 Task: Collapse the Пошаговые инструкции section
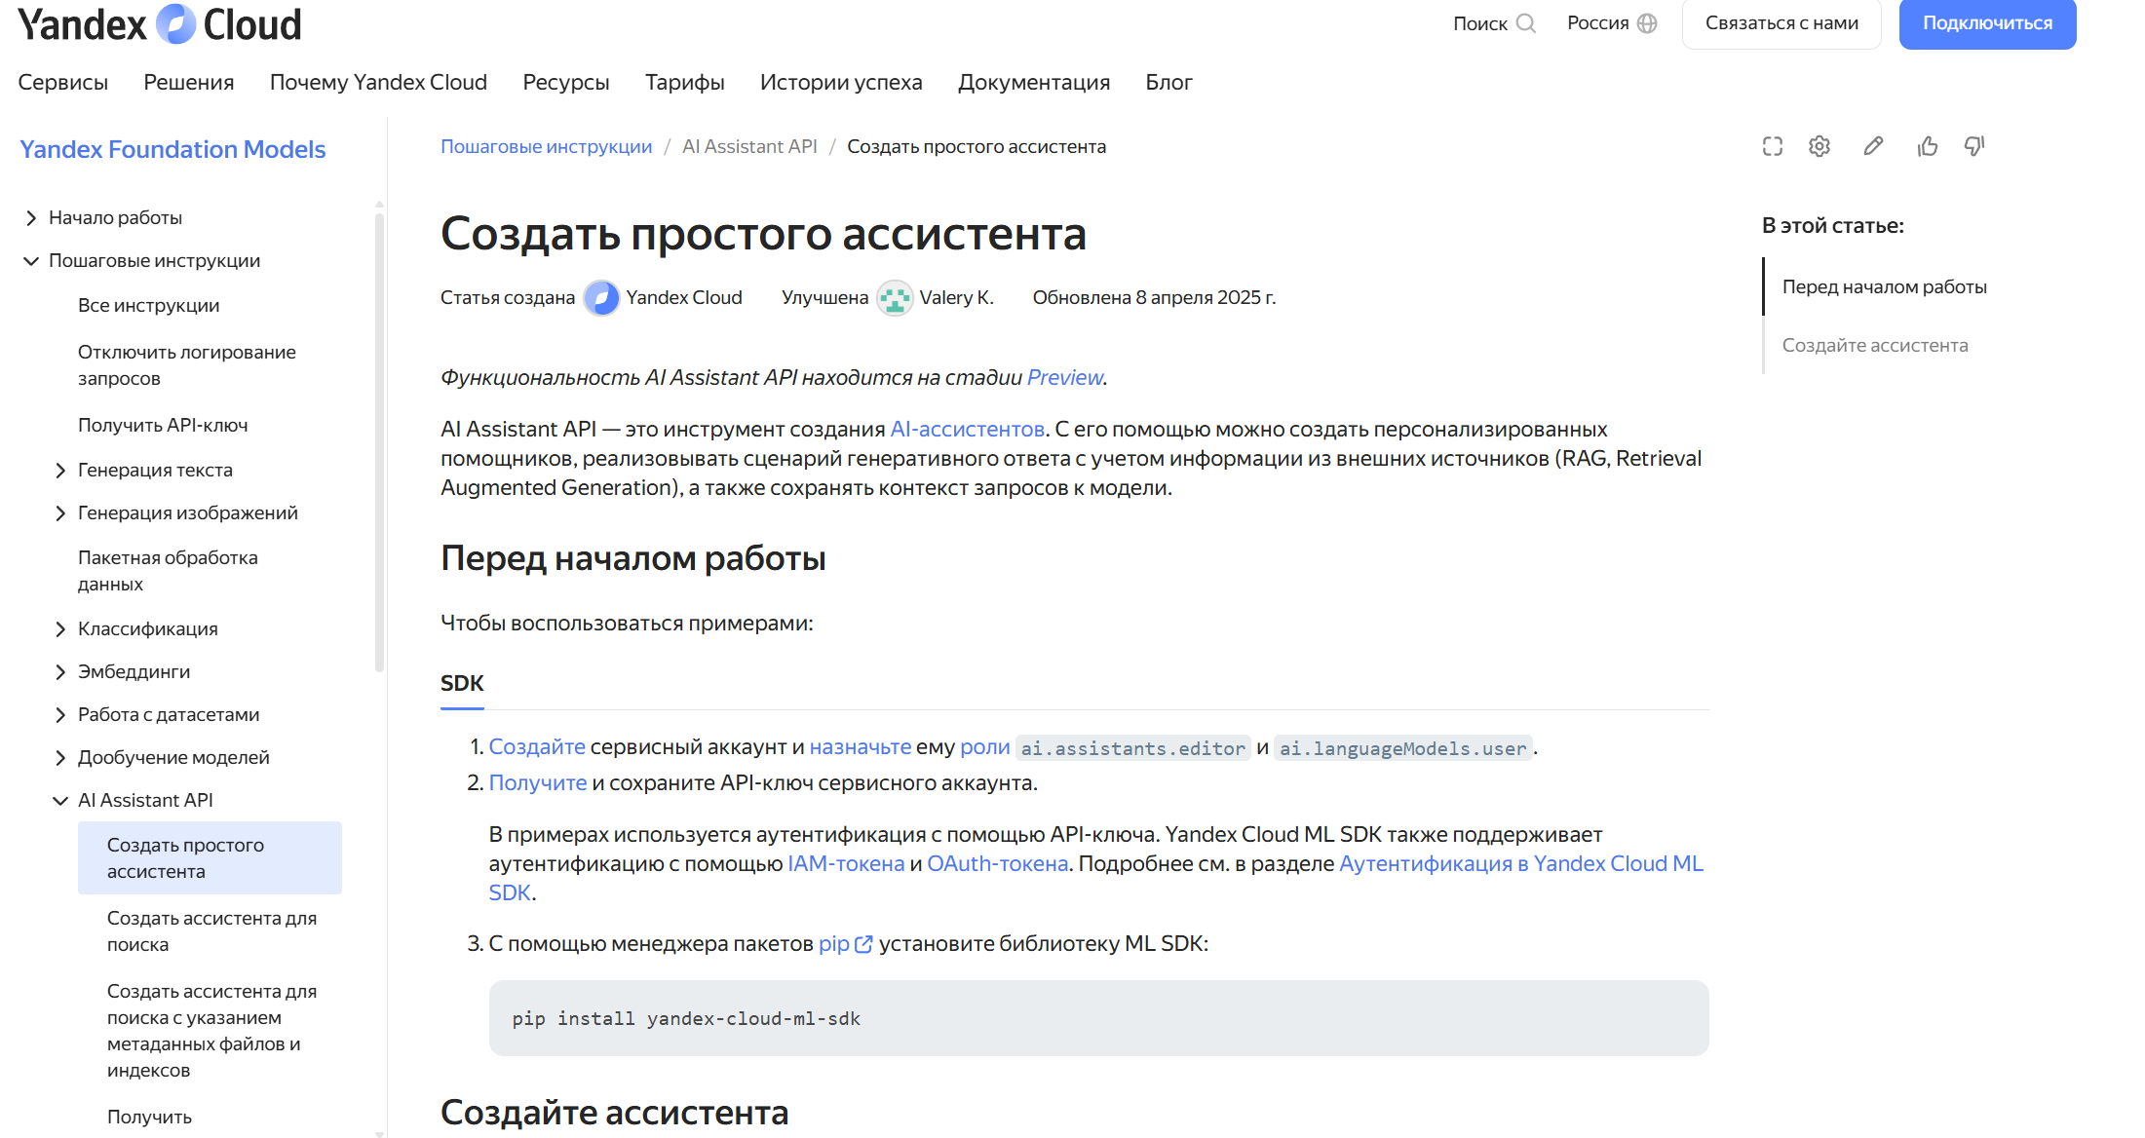(x=31, y=261)
